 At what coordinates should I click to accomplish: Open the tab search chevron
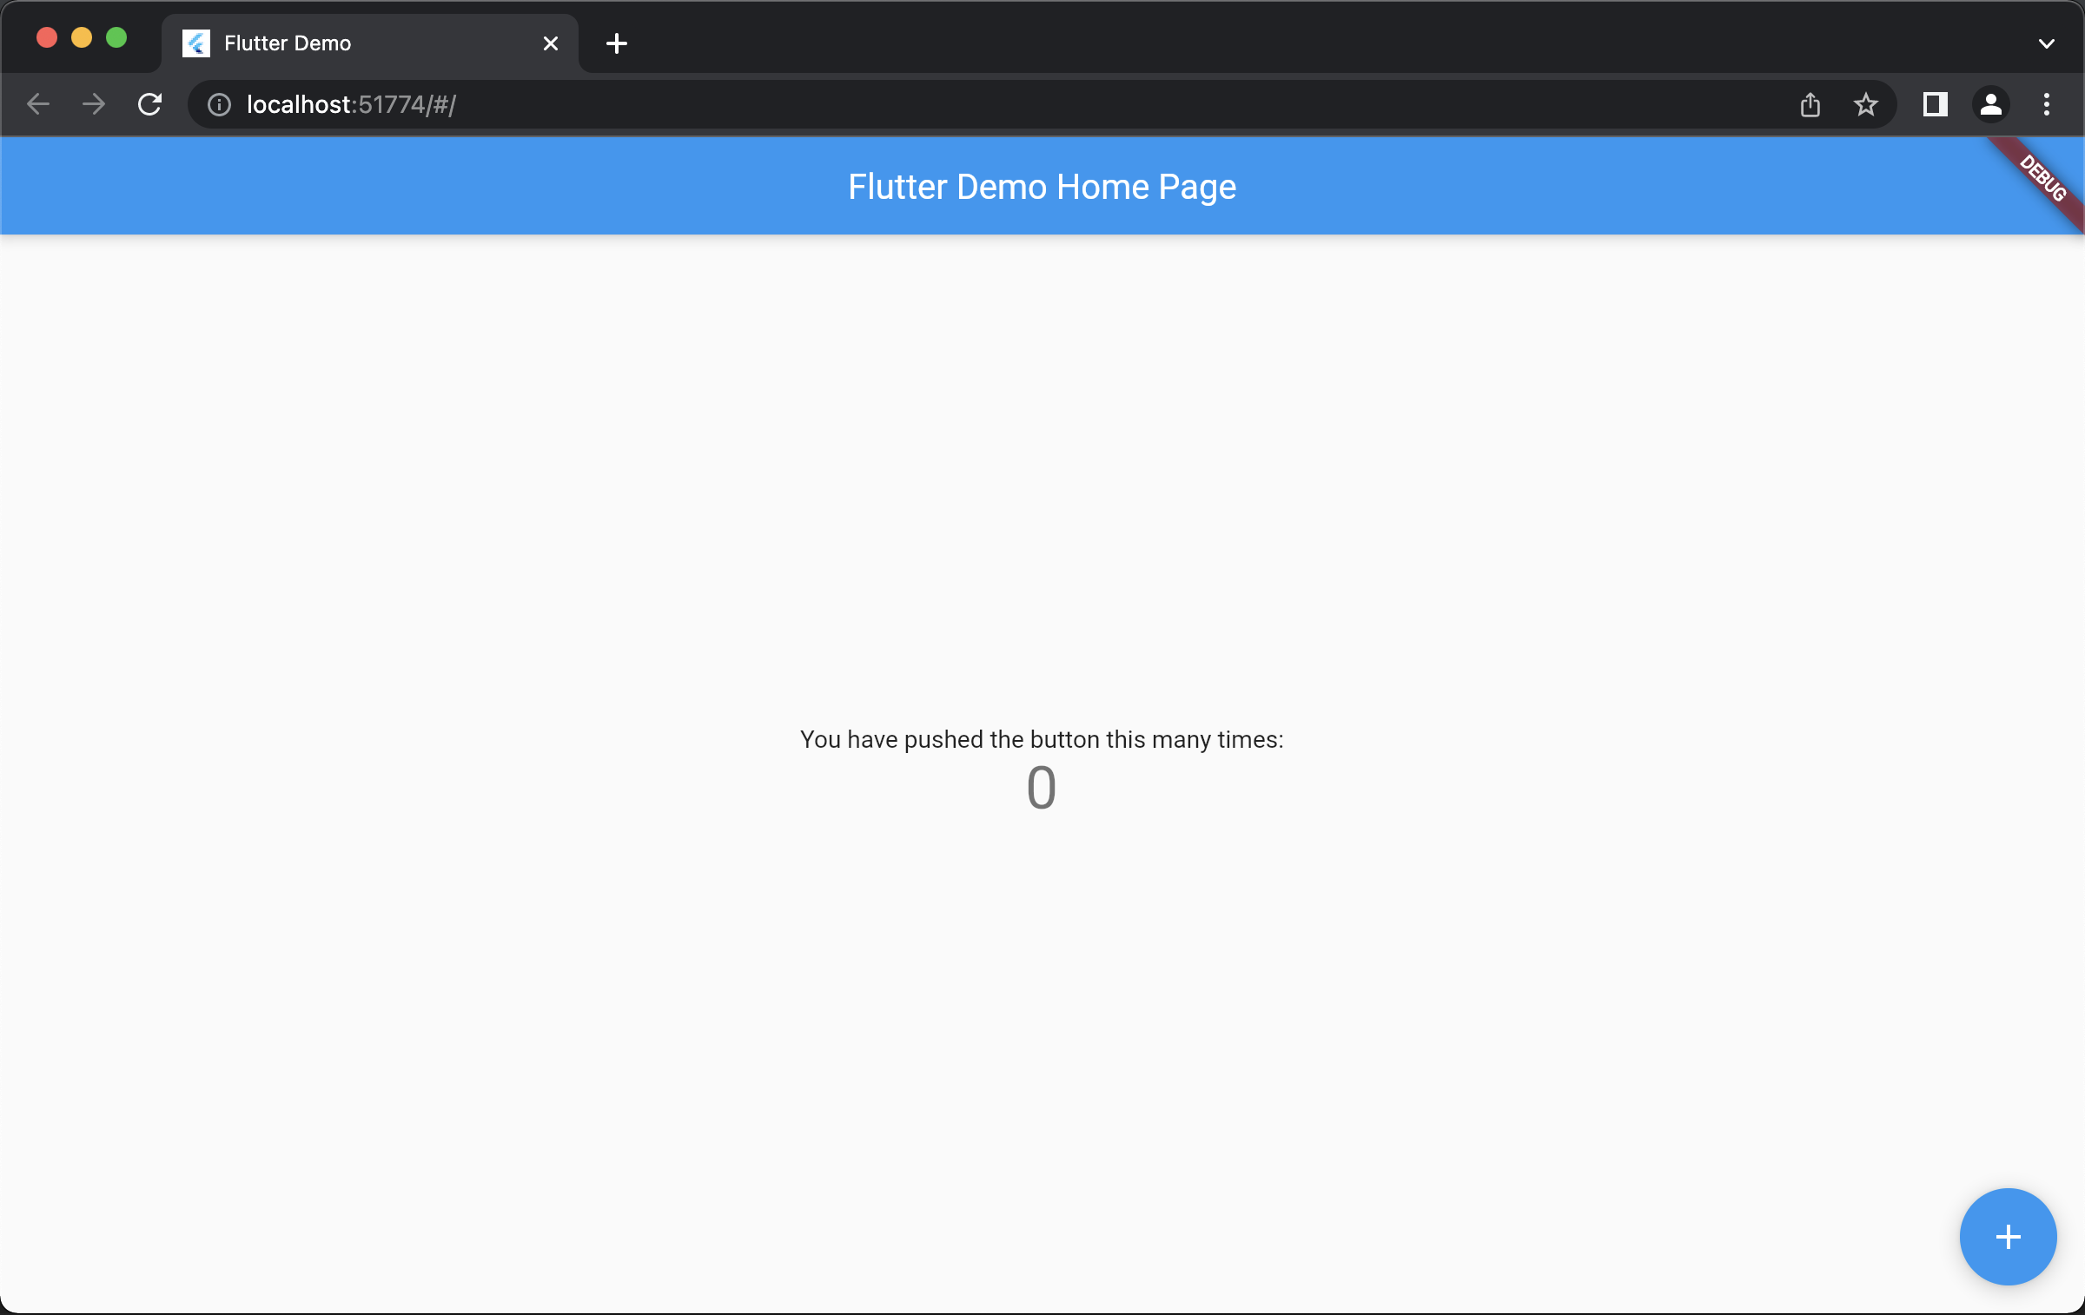[x=2046, y=43]
